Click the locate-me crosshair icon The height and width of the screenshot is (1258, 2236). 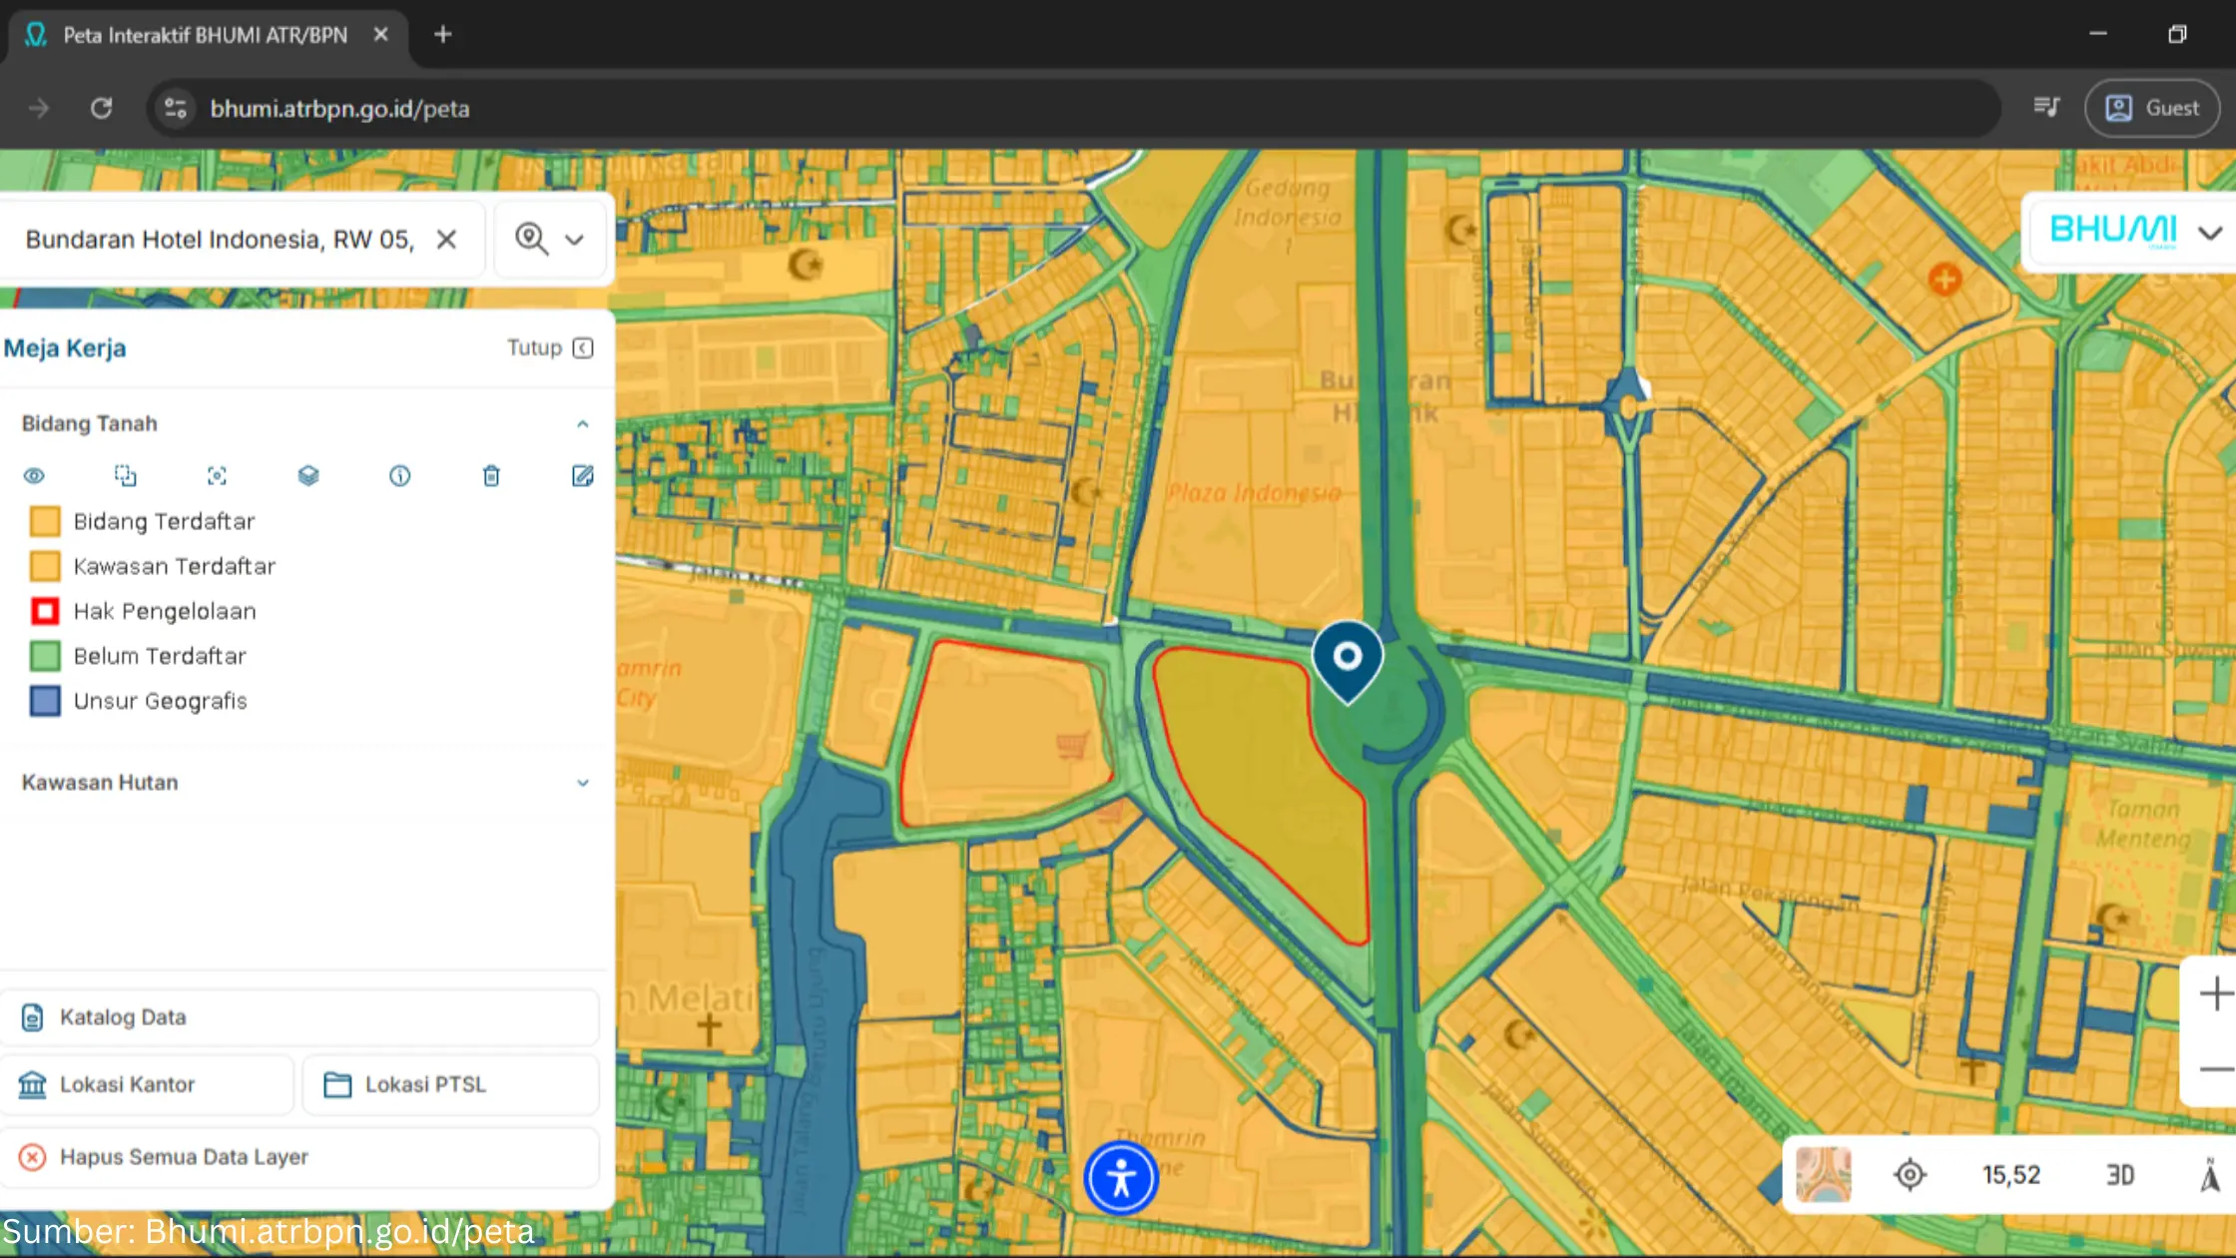click(x=1910, y=1175)
